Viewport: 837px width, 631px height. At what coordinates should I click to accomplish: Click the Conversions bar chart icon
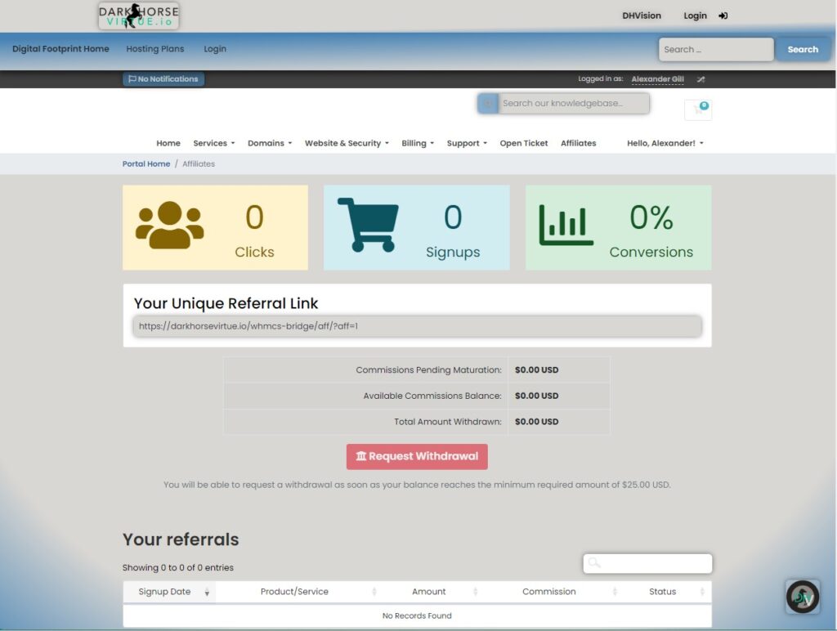(566, 225)
